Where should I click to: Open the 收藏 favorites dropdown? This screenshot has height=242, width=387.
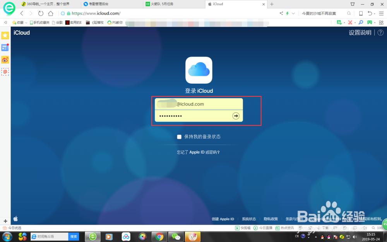coord(19,22)
